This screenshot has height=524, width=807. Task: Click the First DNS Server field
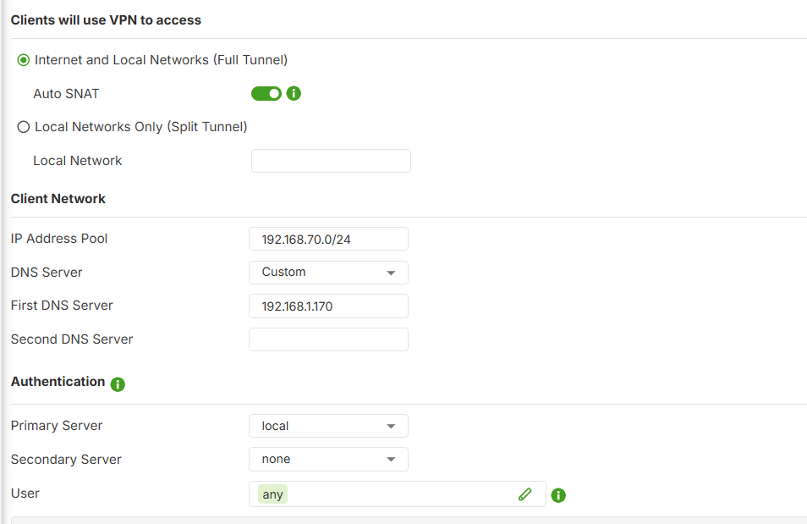pyautogui.click(x=328, y=306)
